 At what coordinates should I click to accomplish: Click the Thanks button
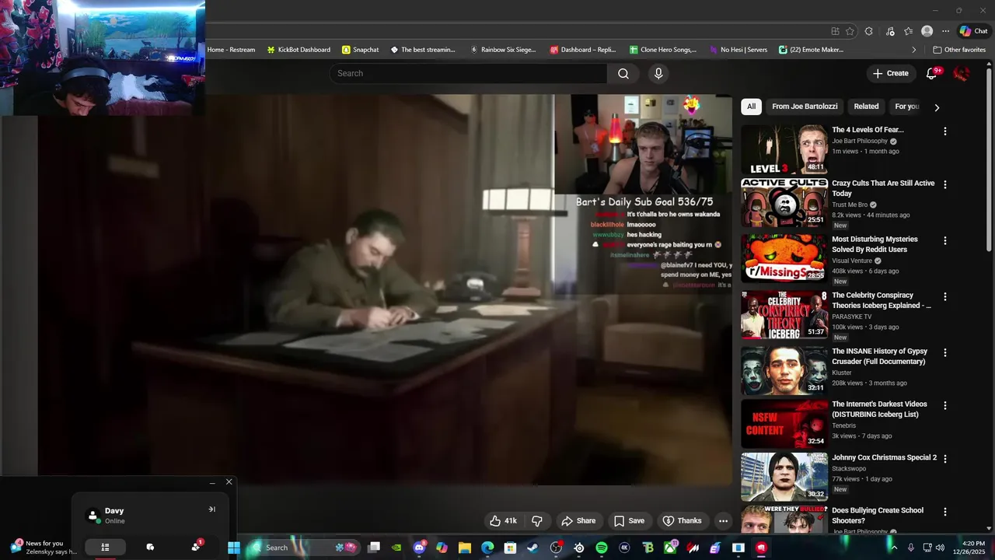pos(682,521)
